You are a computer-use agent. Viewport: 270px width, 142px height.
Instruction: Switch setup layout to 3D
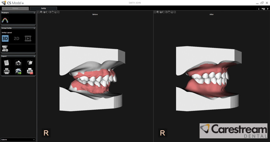coord(5,38)
